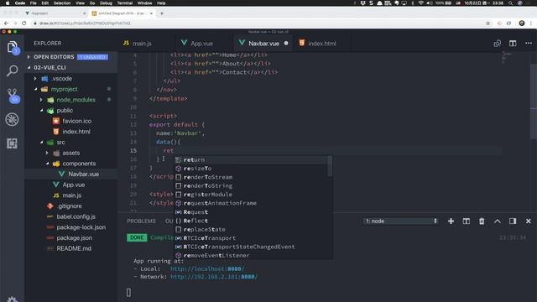Image resolution: width=537 pixels, height=302 pixels.
Task: Open index.html under public folder
Action: point(71,132)
